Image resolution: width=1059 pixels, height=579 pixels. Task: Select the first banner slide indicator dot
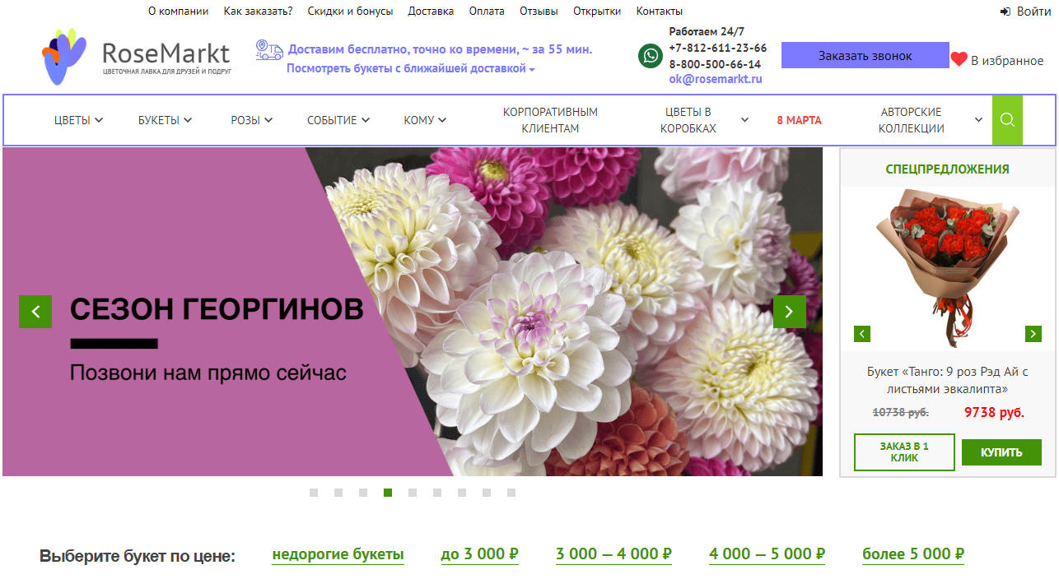point(314,493)
